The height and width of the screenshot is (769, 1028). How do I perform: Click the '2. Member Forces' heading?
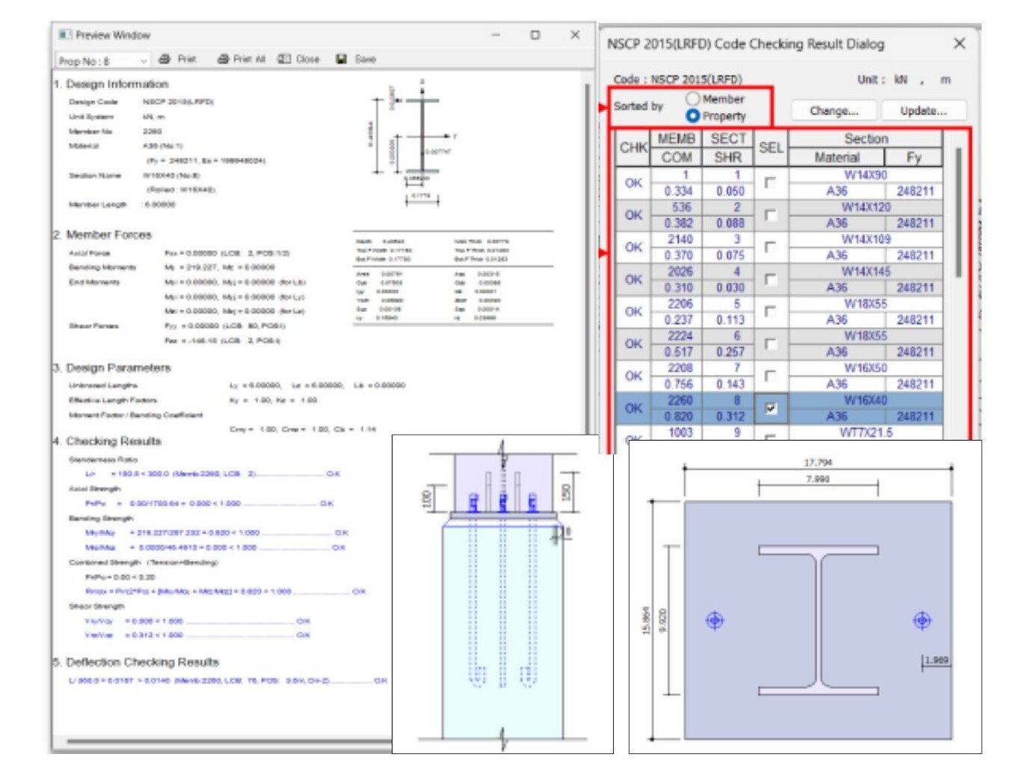[102, 235]
